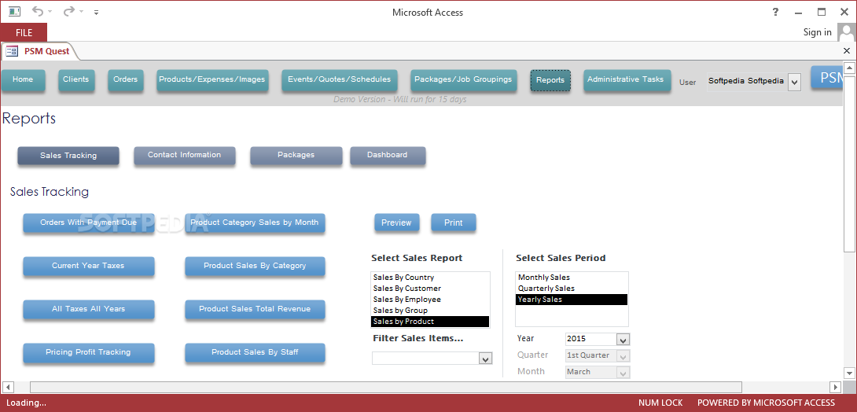This screenshot has height=412, width=857.
Task: Open Events/Quotes/Schedules section
Action: click(340, 79)
